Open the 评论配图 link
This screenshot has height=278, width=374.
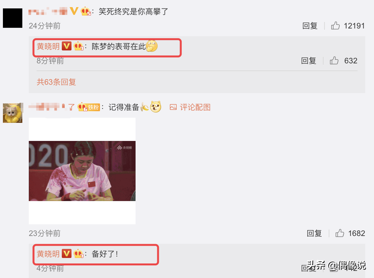coord(195,107)
